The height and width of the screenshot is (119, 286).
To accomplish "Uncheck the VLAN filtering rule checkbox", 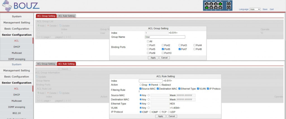I will 198,89.
